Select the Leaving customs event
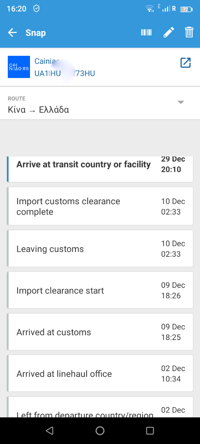Screen dimensions: 200x444 (x=100, y=249)
